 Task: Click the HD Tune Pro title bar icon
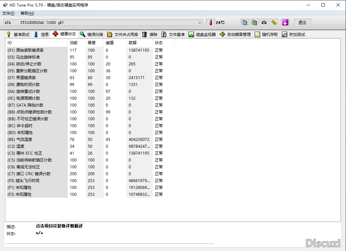[x=5, y=5]
